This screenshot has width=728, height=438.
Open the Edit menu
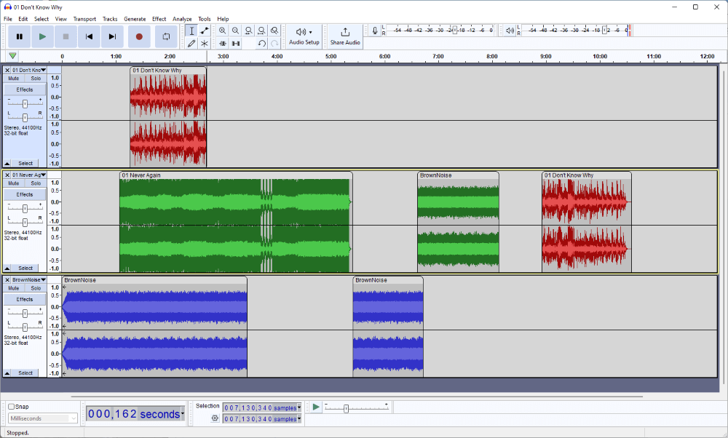23,19
